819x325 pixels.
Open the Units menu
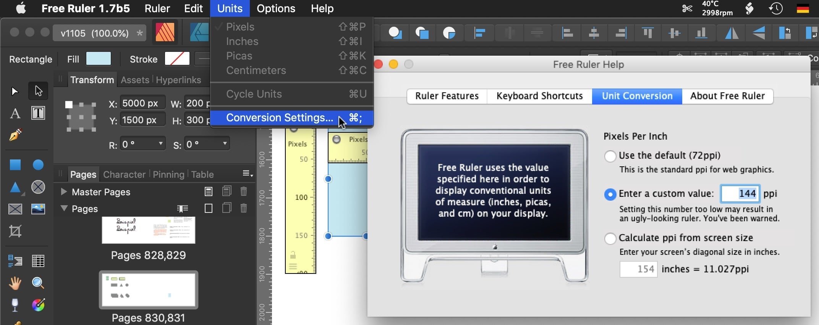230,8
